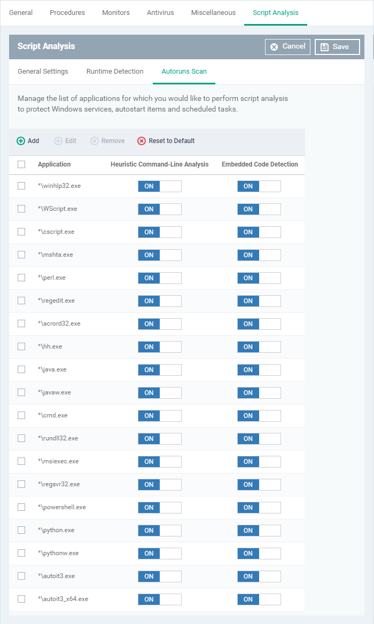Check the box for *\WScript.exe
374x624 pixels.
[x=21, y=209]
